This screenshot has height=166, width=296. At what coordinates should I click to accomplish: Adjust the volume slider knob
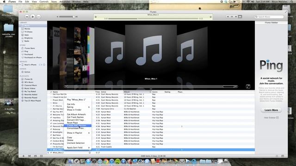click(x=74, y=17)
